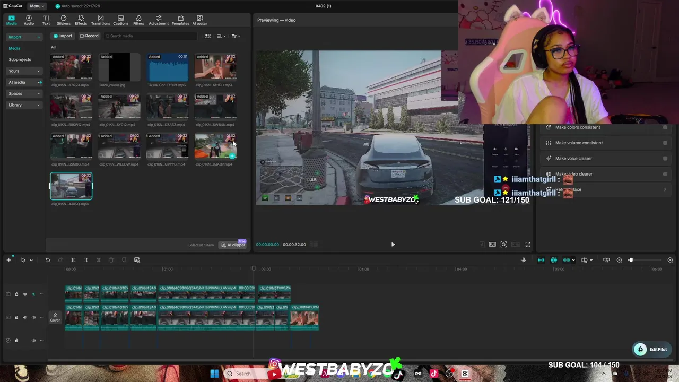Toggle linkage between clips
This screenshot has width=679, height=382.
[567, 260]
